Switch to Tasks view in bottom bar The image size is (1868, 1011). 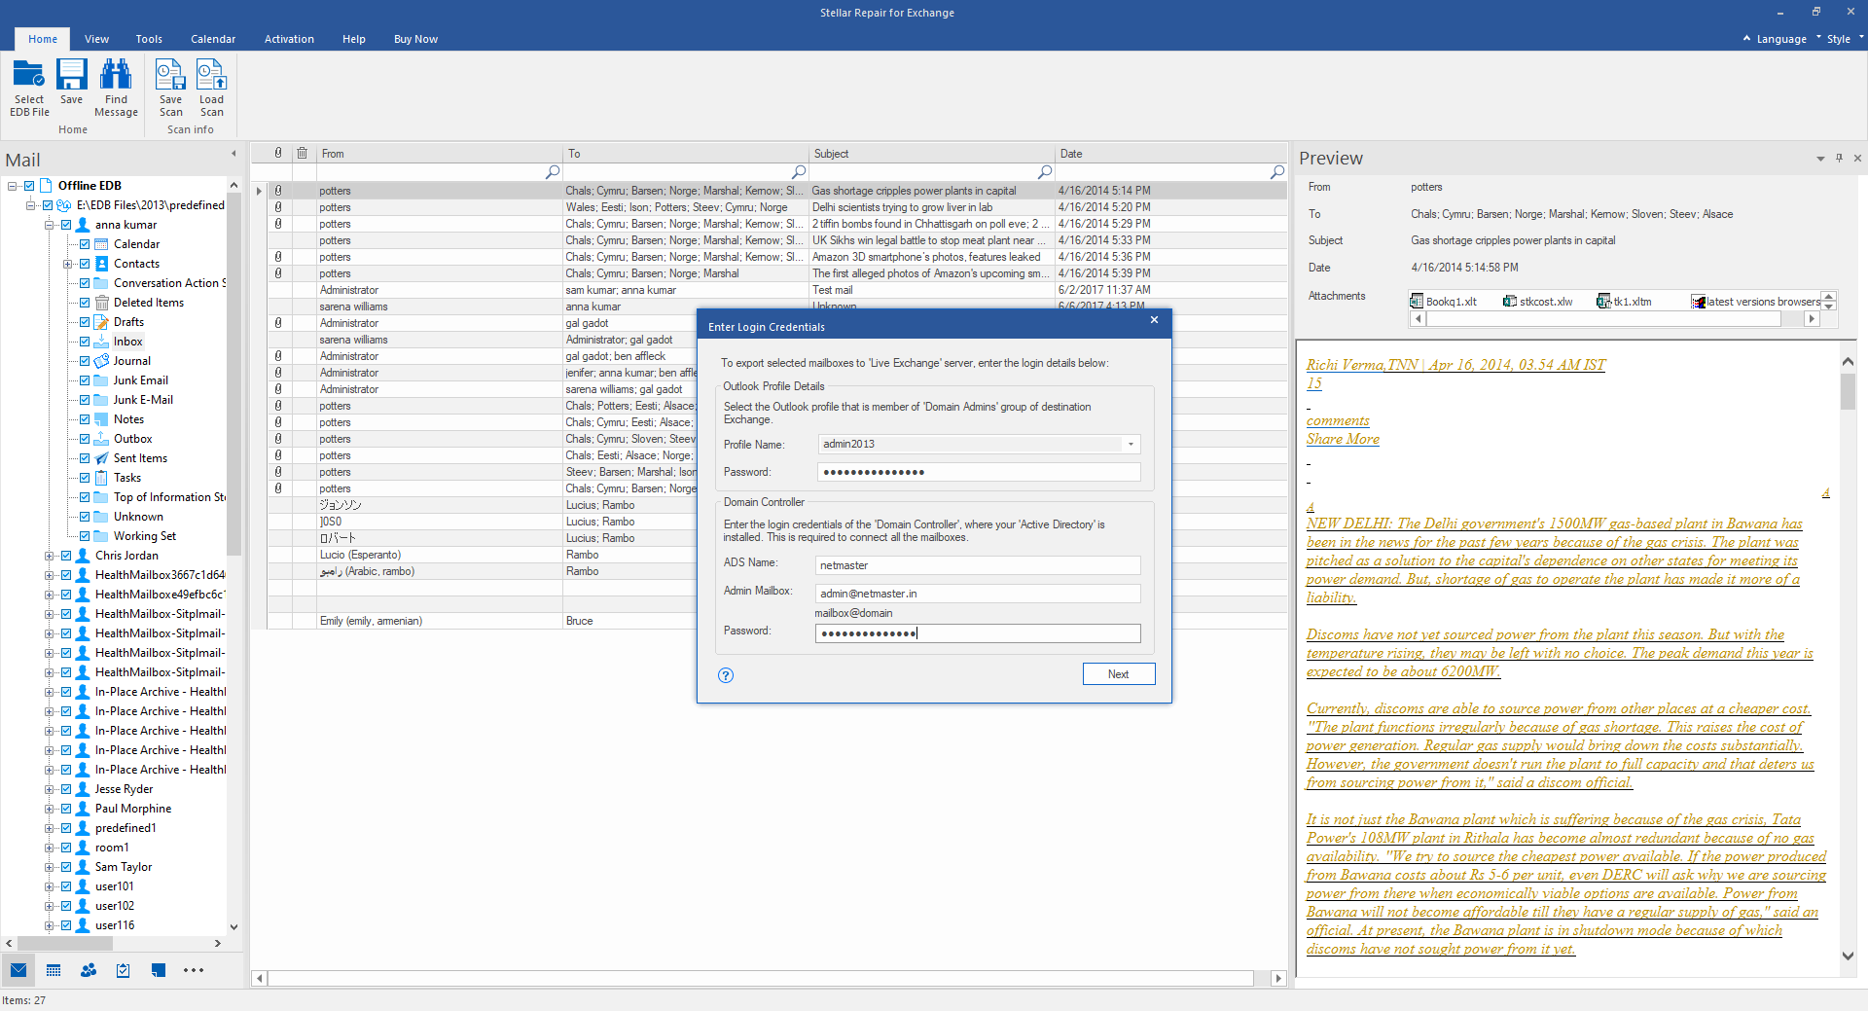click(x=124, y=970)
